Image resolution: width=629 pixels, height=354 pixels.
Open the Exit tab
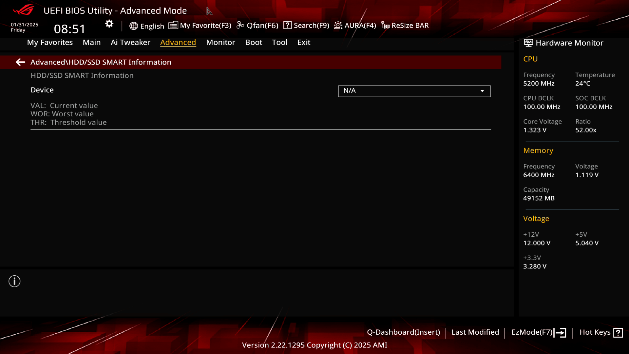pos(304,42)
